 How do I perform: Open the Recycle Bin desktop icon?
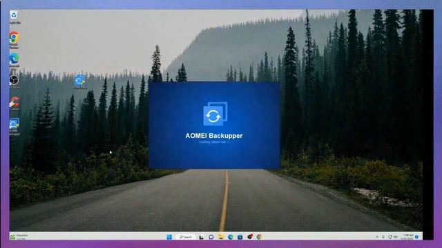14,17
